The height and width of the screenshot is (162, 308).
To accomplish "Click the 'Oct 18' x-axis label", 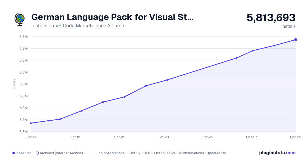I will click(75, 137).
